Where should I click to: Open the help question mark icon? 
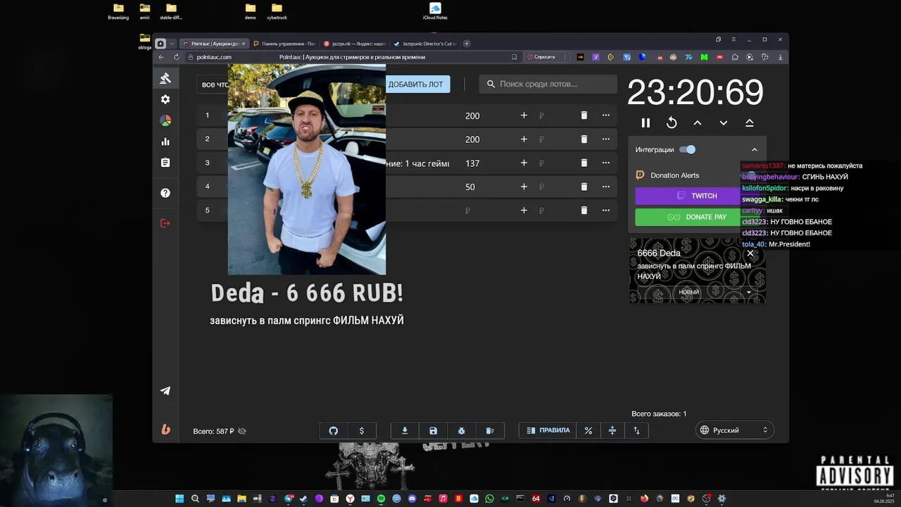[165, 193]
